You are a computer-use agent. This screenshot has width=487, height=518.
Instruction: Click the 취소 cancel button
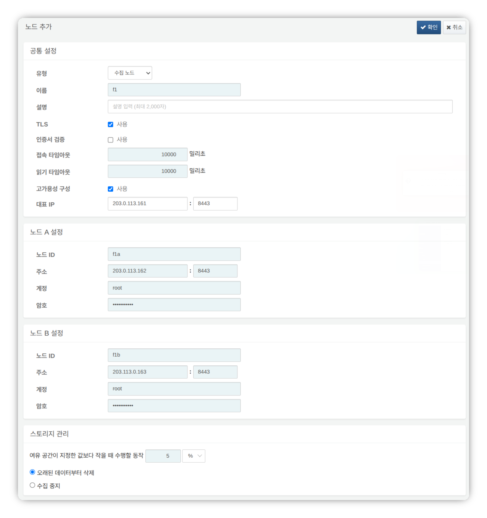pos(454,27)
